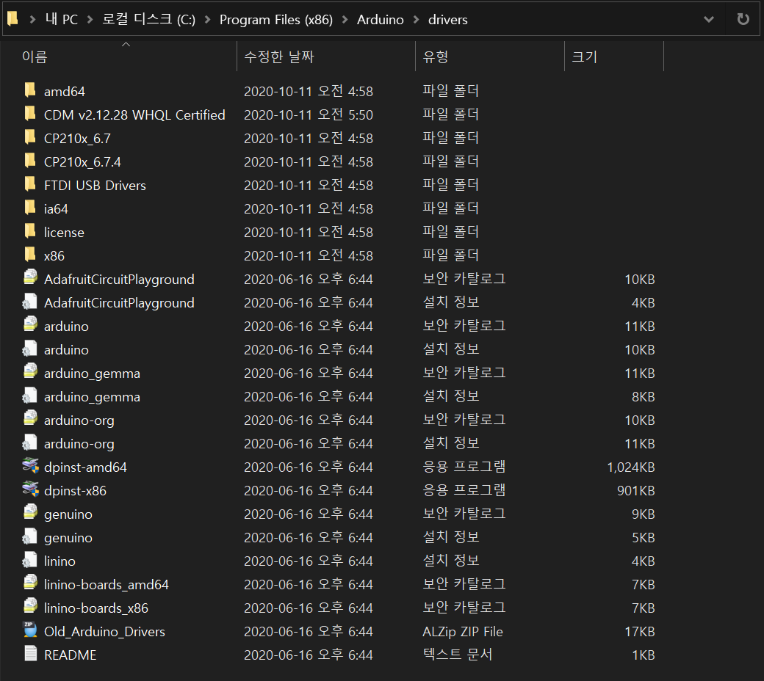Select the linino-boards_amd64 catalog icon

pyautogui.click(x=30, y=583)
